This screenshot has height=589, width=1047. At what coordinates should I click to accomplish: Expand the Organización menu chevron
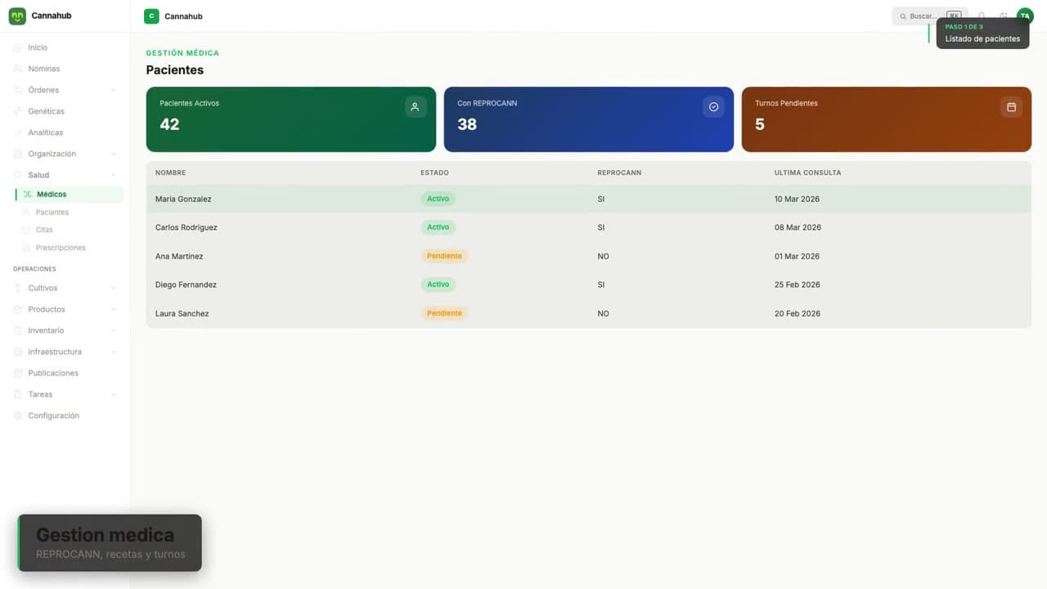point(113,154)
